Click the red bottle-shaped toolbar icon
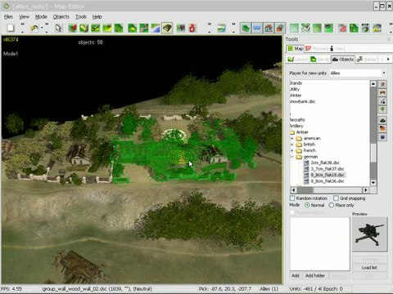 tap(192, 28)
